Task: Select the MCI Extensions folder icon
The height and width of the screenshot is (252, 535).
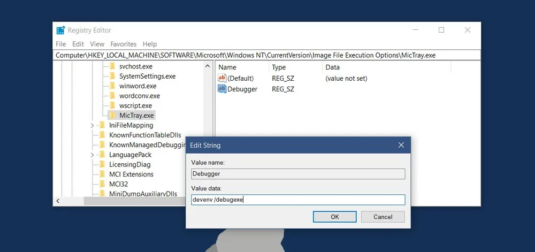Action: click(x=102, y=174)
